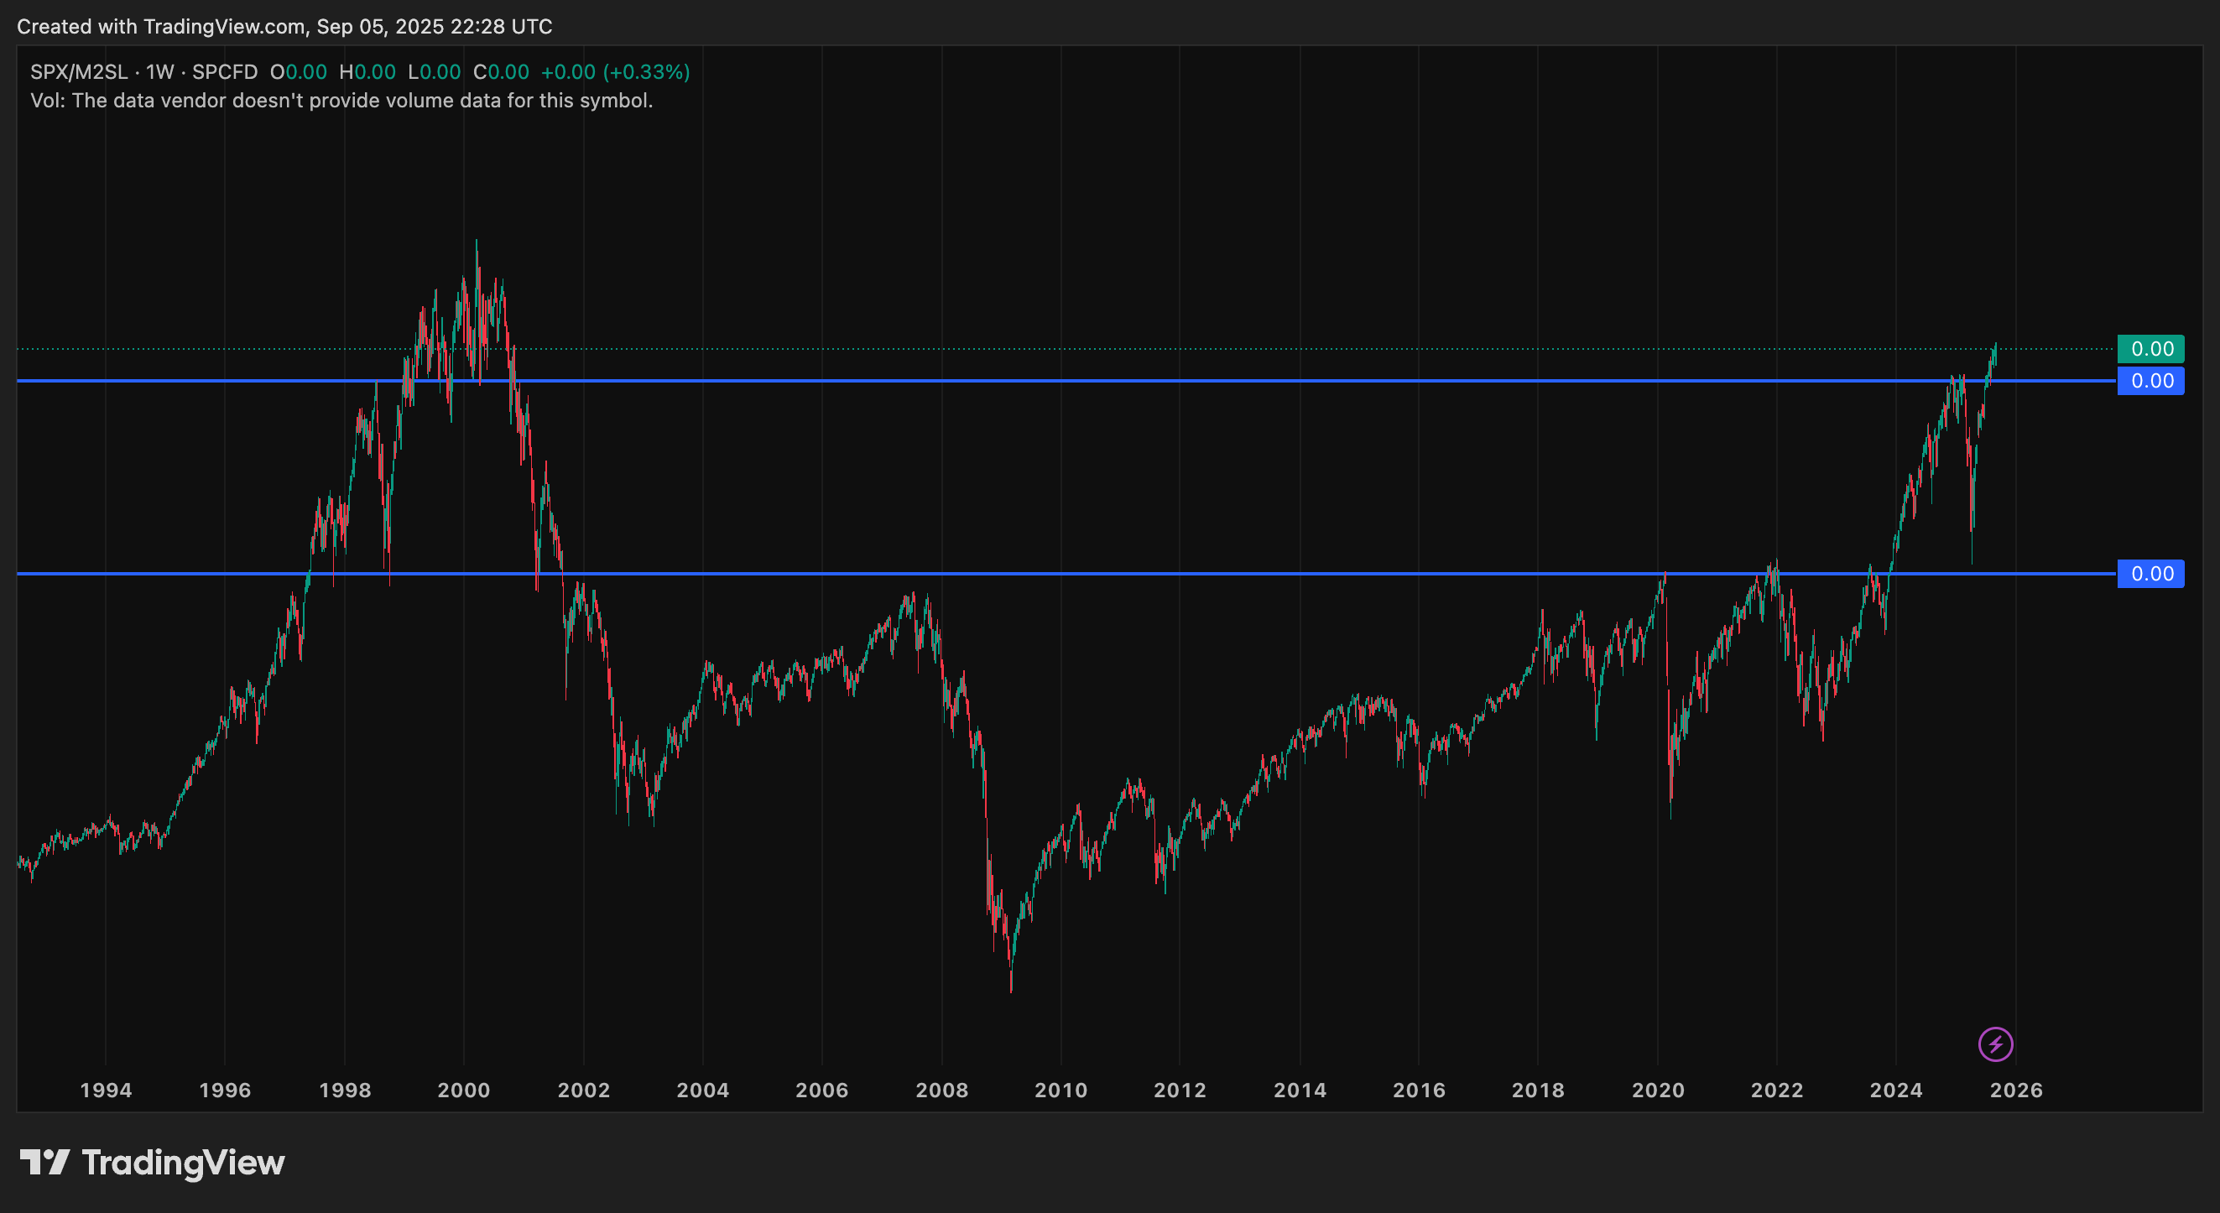Click the SPCFD exchange label in the legend
This screenshot has height=1213, width=2220.
click(225, 71)
